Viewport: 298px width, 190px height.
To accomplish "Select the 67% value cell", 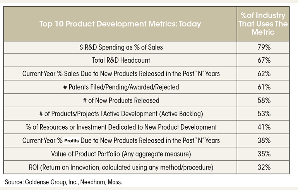I will point(264,60).
